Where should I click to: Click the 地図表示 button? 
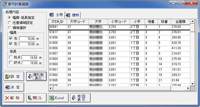pos(80,98)
